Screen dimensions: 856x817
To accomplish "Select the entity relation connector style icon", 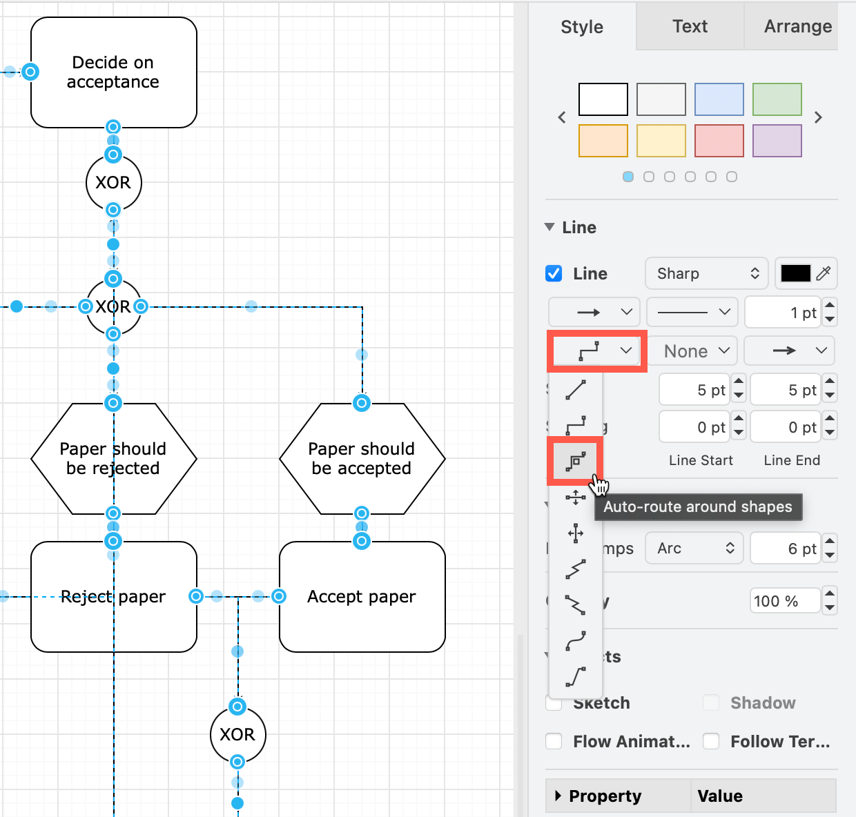I will [576, 676].
